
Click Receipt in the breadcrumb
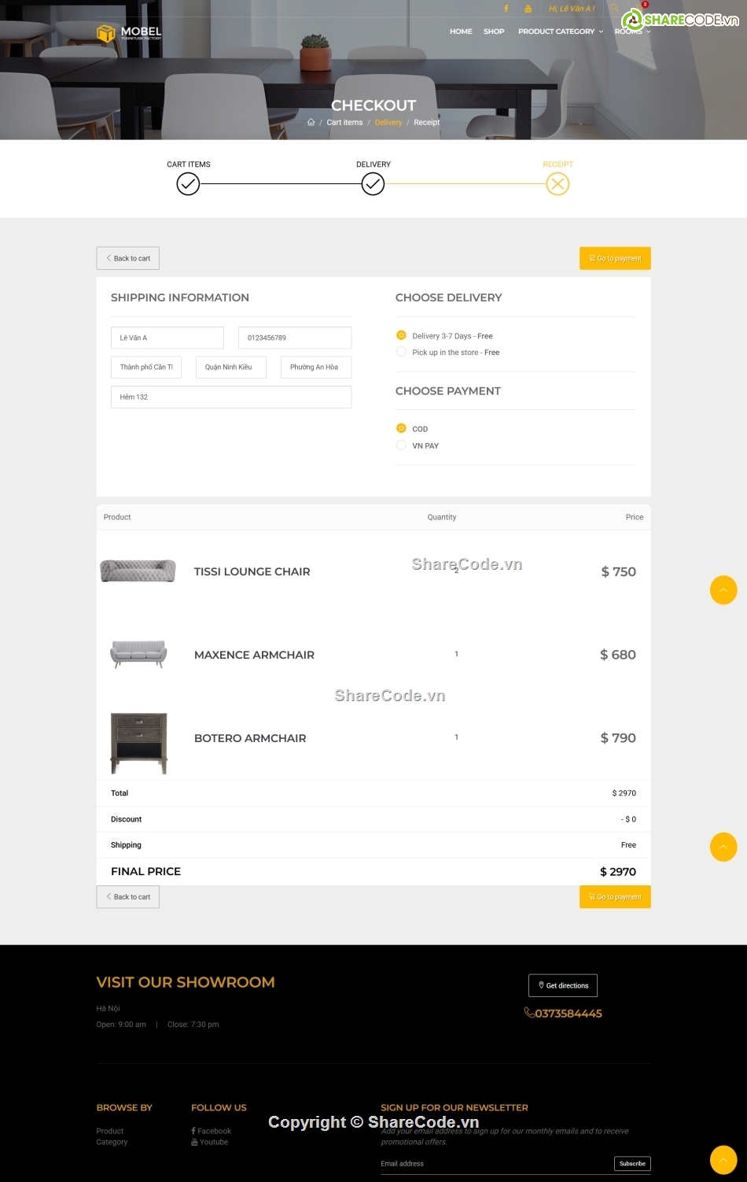427,122
